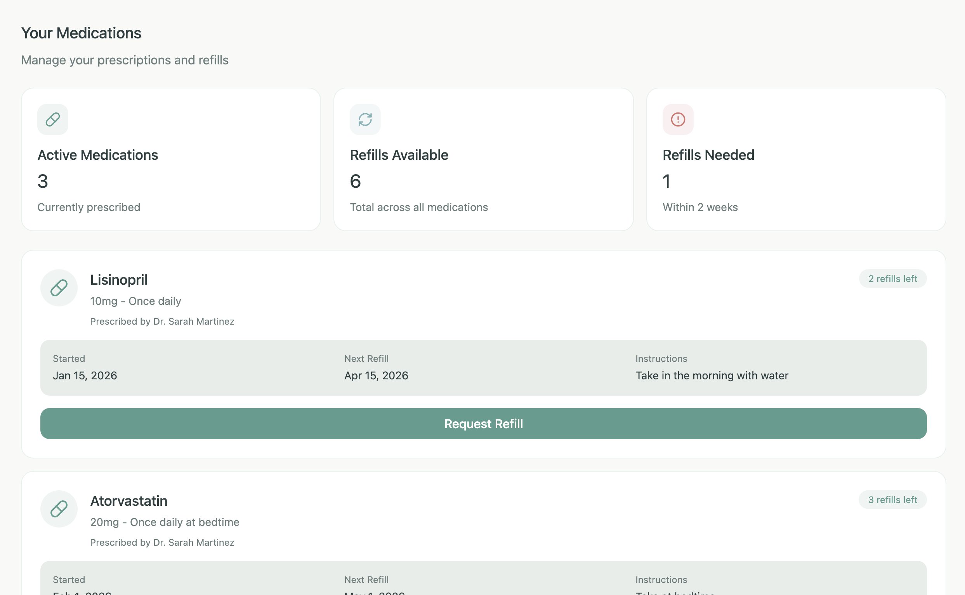
Task: Open the Atorvastatin medication name
Action: point(129,501)
